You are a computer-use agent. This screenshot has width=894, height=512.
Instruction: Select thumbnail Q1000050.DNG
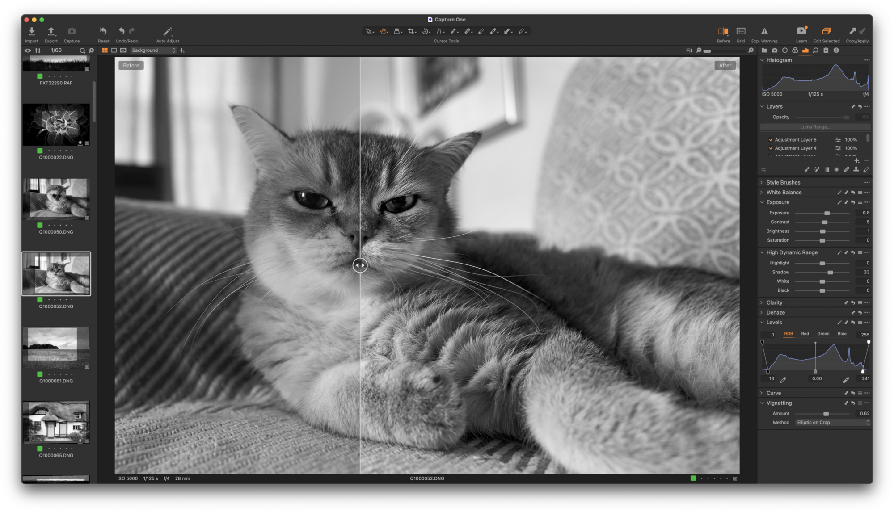(56, 199)
